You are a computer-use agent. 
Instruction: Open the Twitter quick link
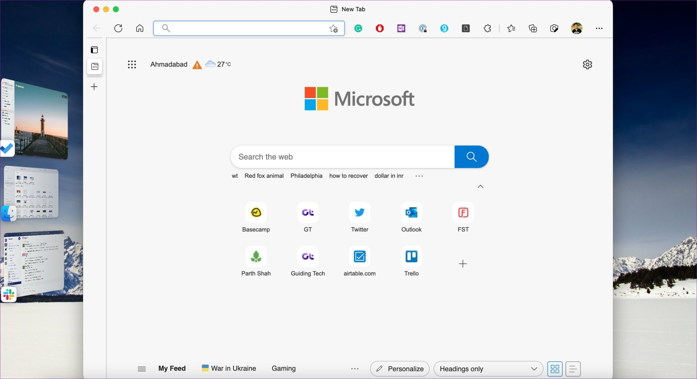(360, 218)
